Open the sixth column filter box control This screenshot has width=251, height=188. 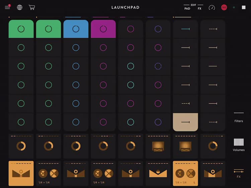tap(158, 146)
